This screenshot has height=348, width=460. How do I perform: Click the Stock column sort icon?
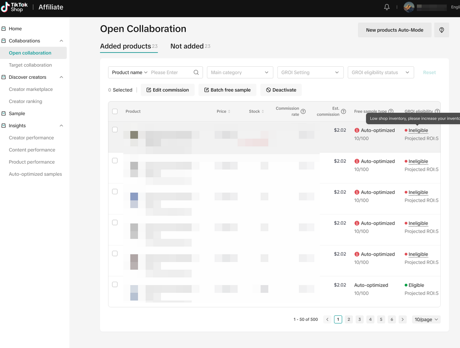click(263, 111)
